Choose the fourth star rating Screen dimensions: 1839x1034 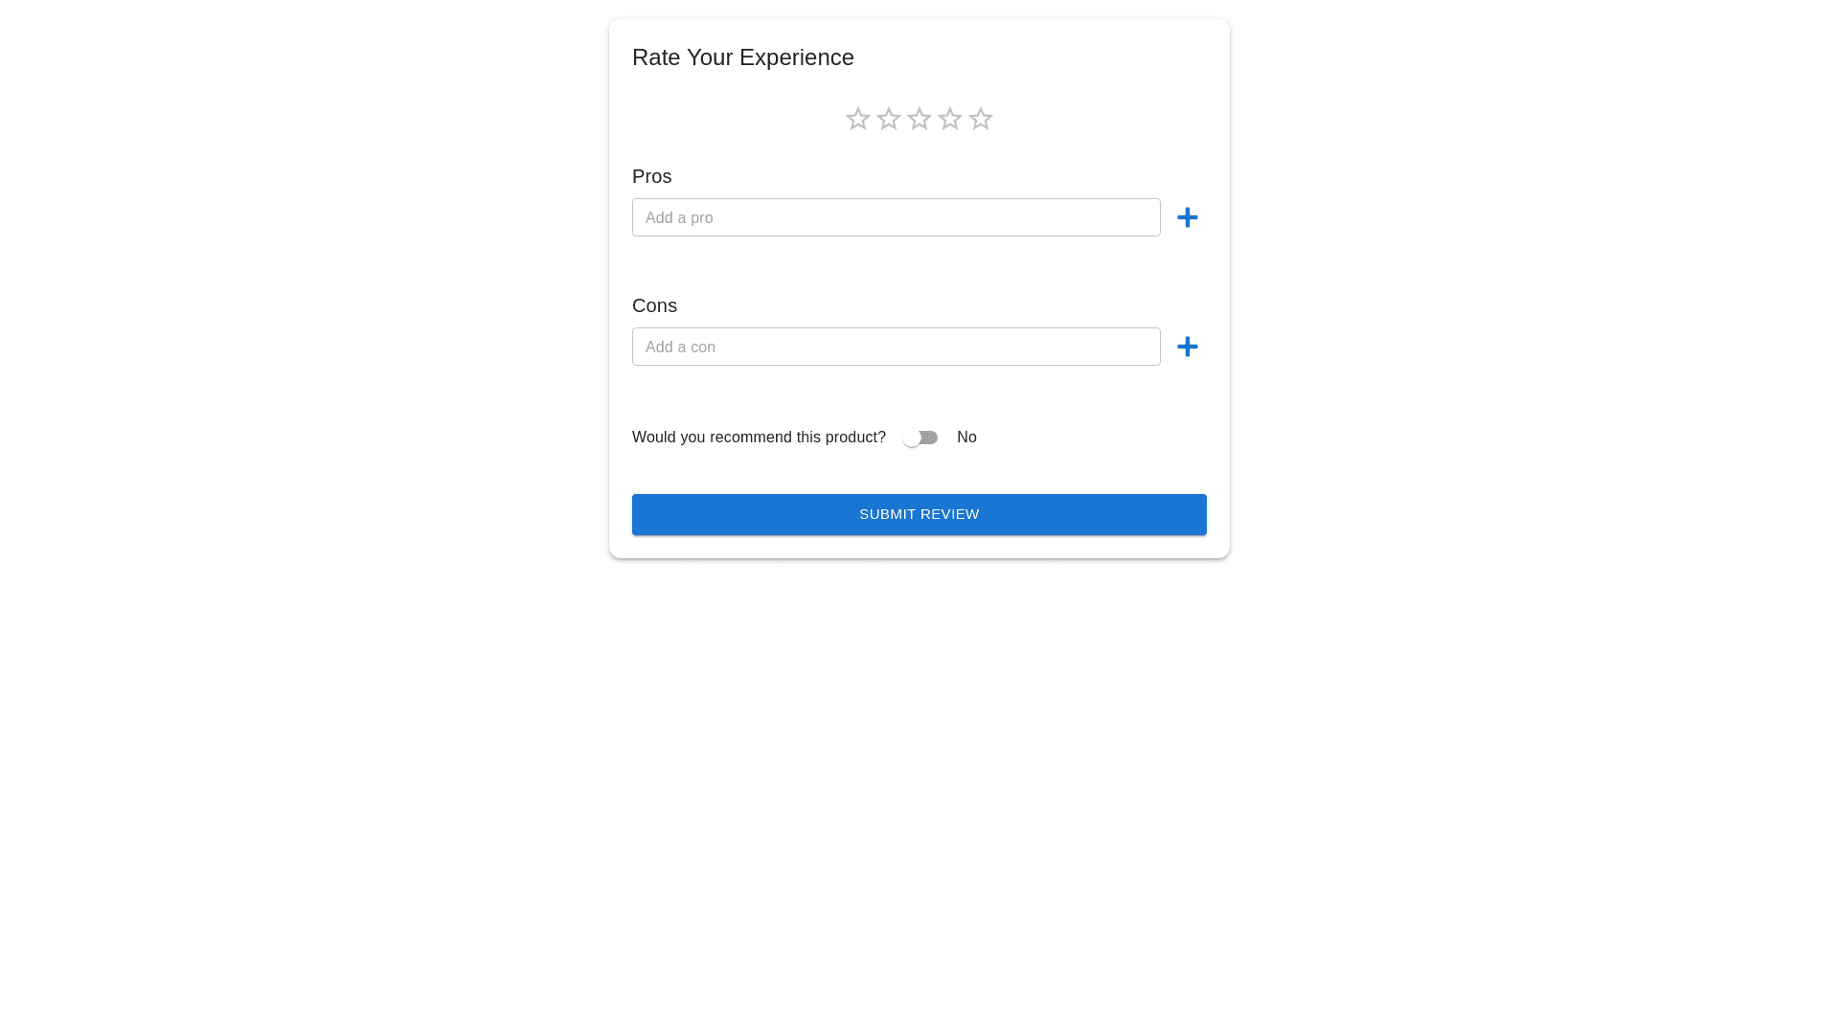point(949,119)
